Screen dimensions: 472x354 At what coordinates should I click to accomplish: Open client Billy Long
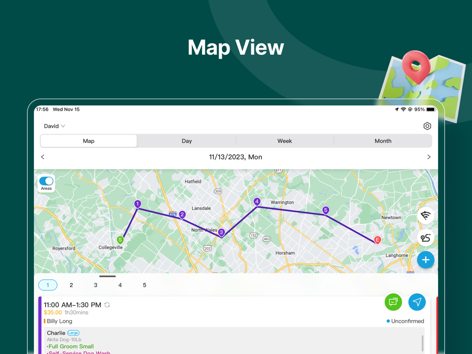(59, 321)
